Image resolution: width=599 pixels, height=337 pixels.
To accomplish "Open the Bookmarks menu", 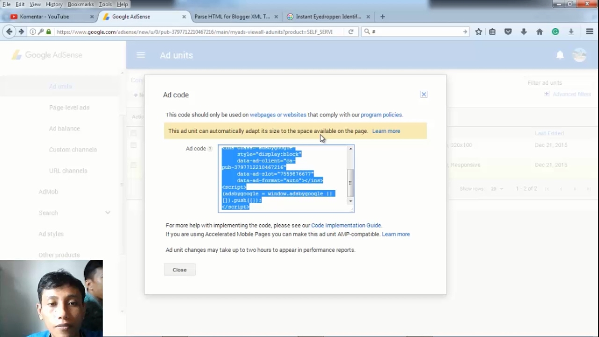I will (x=80, y=4).
